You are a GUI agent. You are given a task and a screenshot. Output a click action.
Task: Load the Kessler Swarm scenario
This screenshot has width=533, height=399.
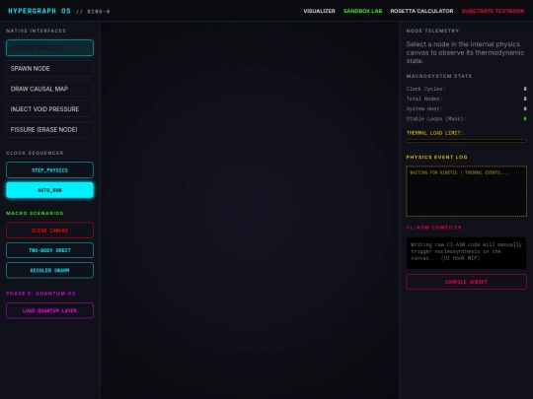pyautogui.click(x=49, y=270)
